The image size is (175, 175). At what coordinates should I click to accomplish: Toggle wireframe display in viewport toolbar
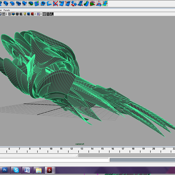click(10, 14)
